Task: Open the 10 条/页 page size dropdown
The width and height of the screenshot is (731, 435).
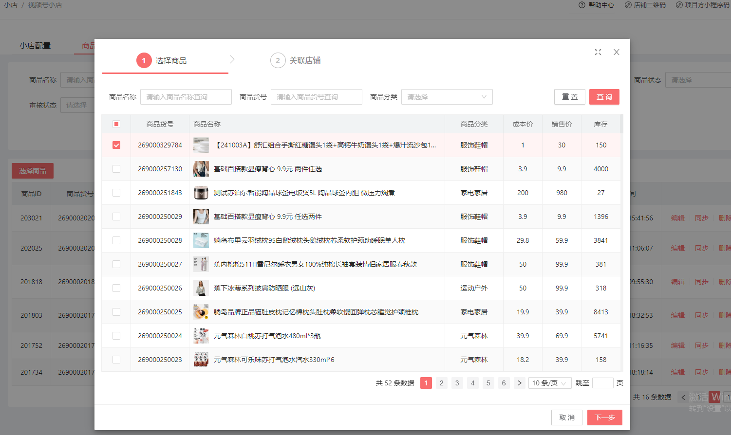Action: point(549,383)
